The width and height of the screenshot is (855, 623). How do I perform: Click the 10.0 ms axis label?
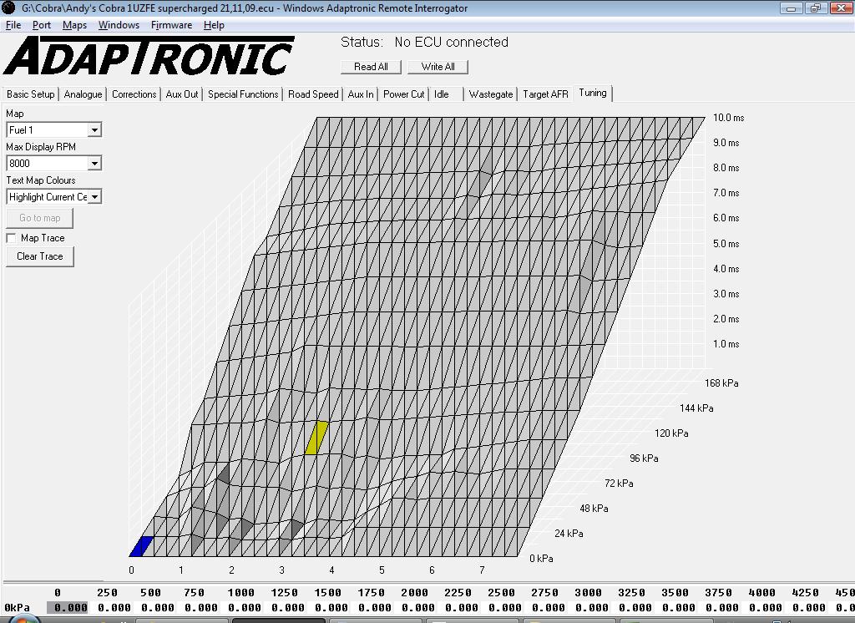coord(728,118)
